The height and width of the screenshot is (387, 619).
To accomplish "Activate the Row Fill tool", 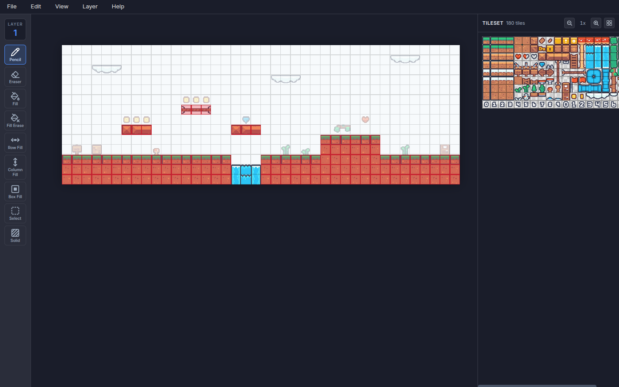I will point(15,143).
